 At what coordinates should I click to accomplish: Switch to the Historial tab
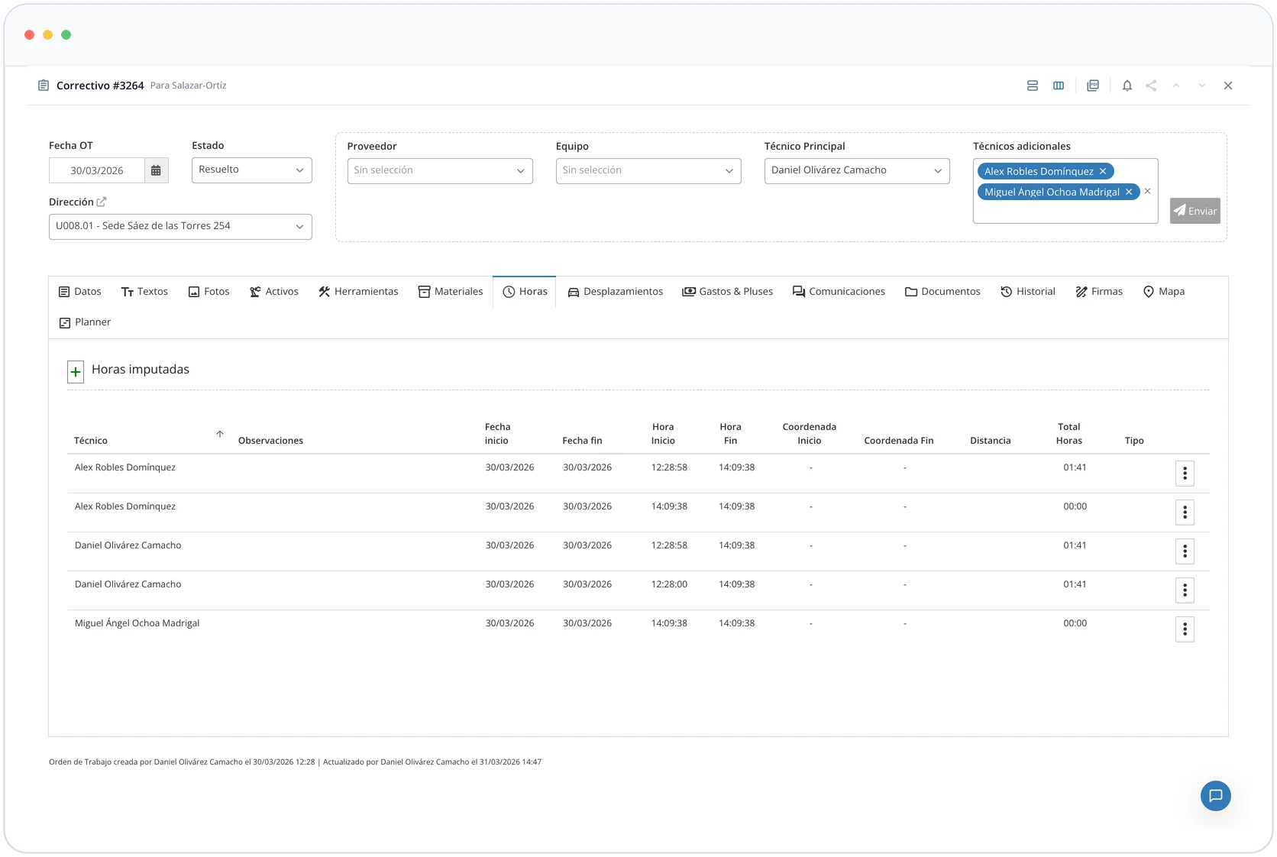(1028, 292)
